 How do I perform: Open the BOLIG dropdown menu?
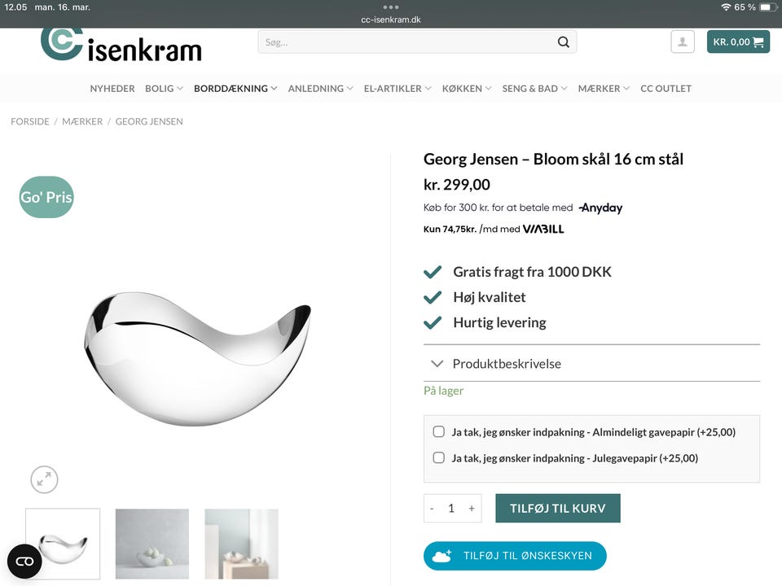pyautogui.click(x=164, y=89)
